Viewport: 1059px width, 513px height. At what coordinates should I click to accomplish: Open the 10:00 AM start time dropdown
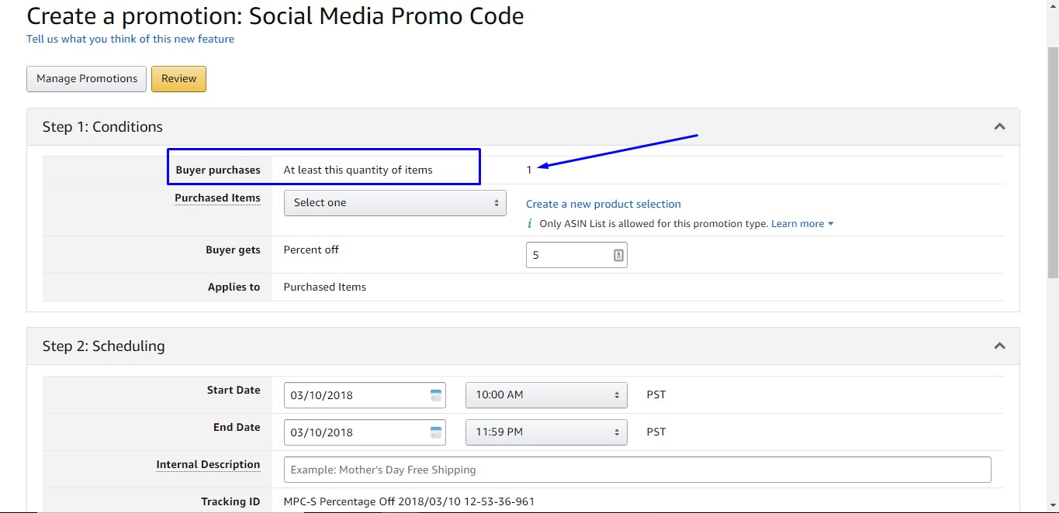545,395
